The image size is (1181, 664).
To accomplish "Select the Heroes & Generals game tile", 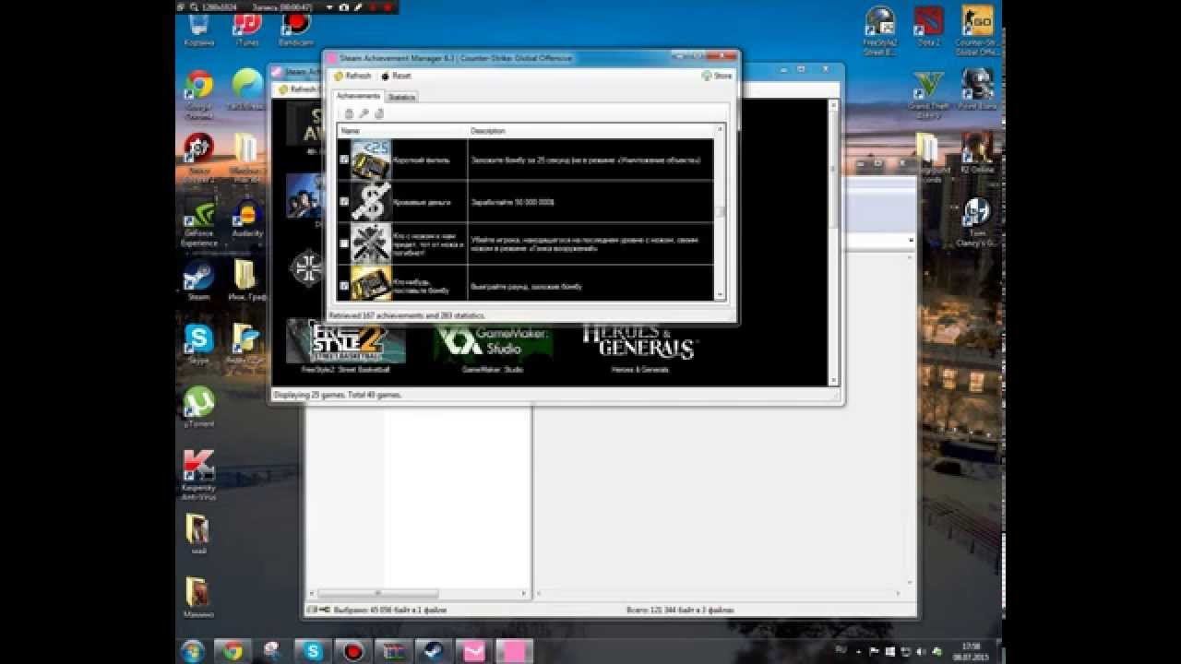I will click(639, 346).
